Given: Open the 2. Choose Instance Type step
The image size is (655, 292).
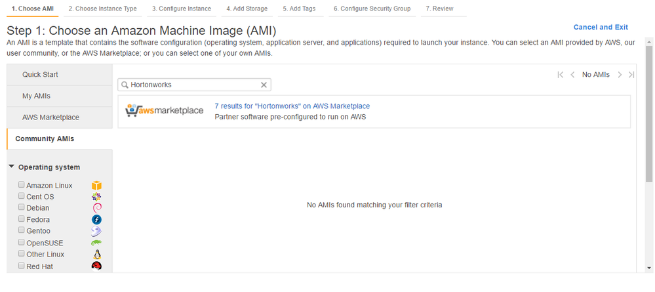Looking at the screenshot, I should (103, 9).
